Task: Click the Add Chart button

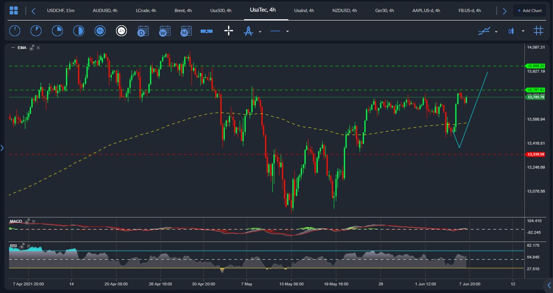Action: tap(529, 10)
